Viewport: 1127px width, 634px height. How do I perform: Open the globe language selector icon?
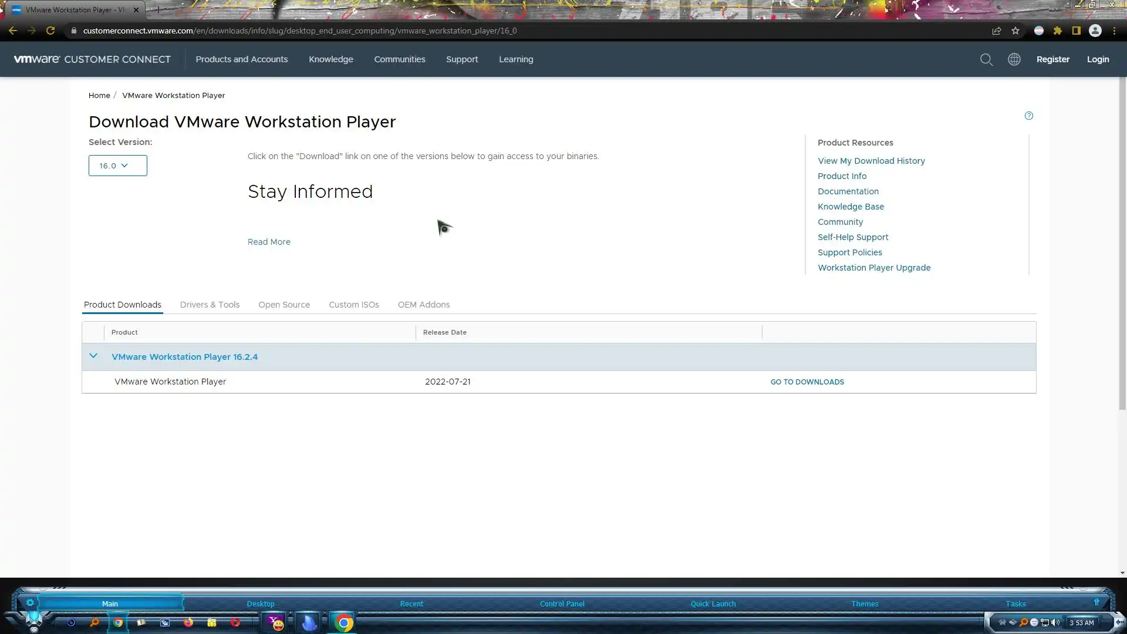click(1014, 59)
